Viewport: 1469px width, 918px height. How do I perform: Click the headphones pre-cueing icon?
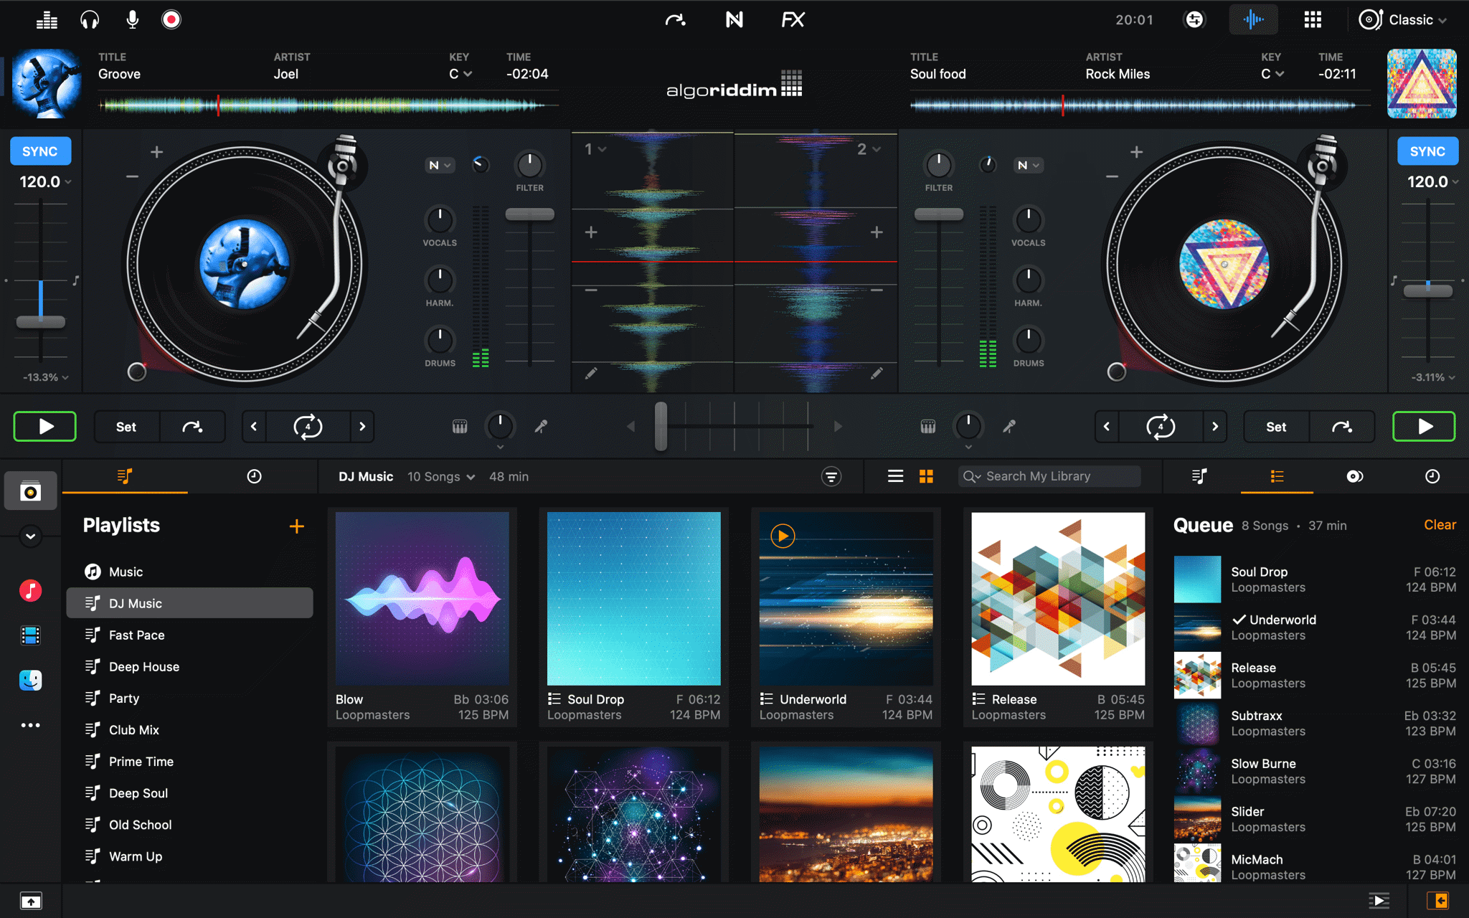(x=90, y=19)
